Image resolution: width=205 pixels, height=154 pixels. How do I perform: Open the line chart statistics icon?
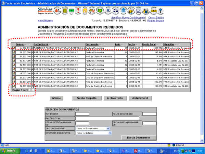click(139, 11)
